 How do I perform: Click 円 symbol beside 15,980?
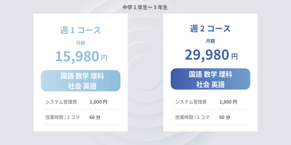pyautogui.click(x=104, y=58)
